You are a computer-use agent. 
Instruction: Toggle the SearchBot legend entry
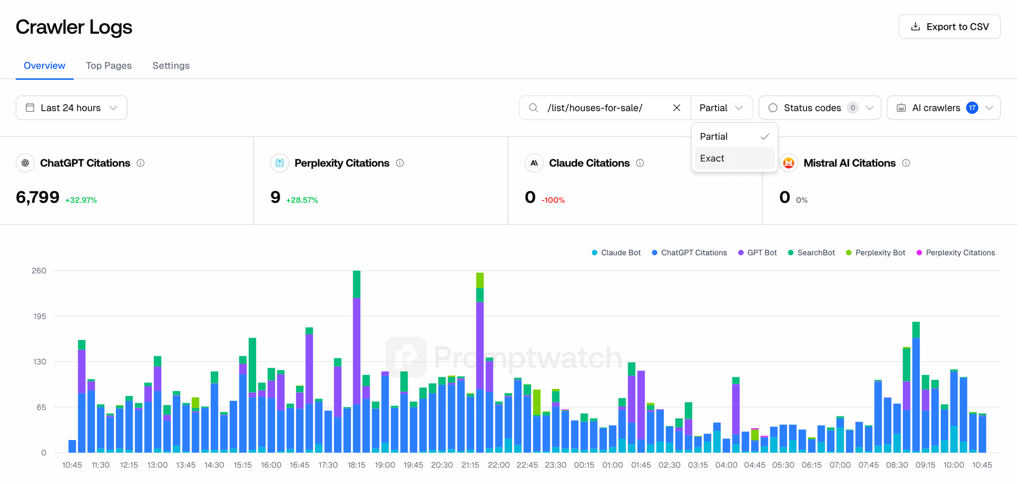[x=811, y=253]
